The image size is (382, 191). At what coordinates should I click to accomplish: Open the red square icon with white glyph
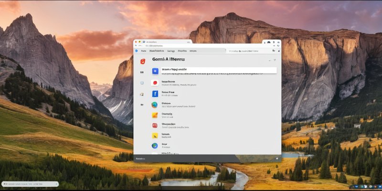155,126
